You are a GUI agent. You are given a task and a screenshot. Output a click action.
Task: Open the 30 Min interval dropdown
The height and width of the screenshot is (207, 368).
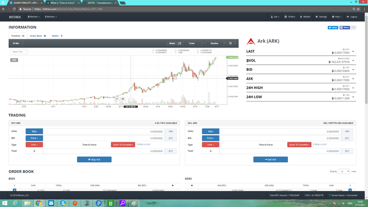point(18,44)
